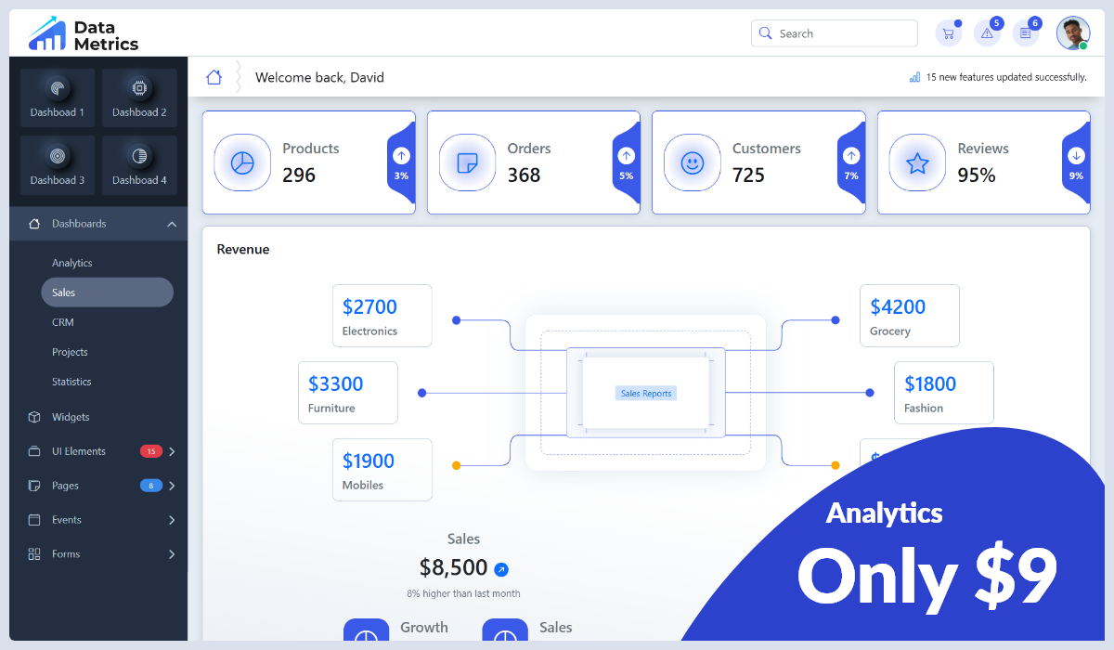Viewport: 1114px width, 650px height.
Task: Expand the Events submenu
Action: pos(171,520)
